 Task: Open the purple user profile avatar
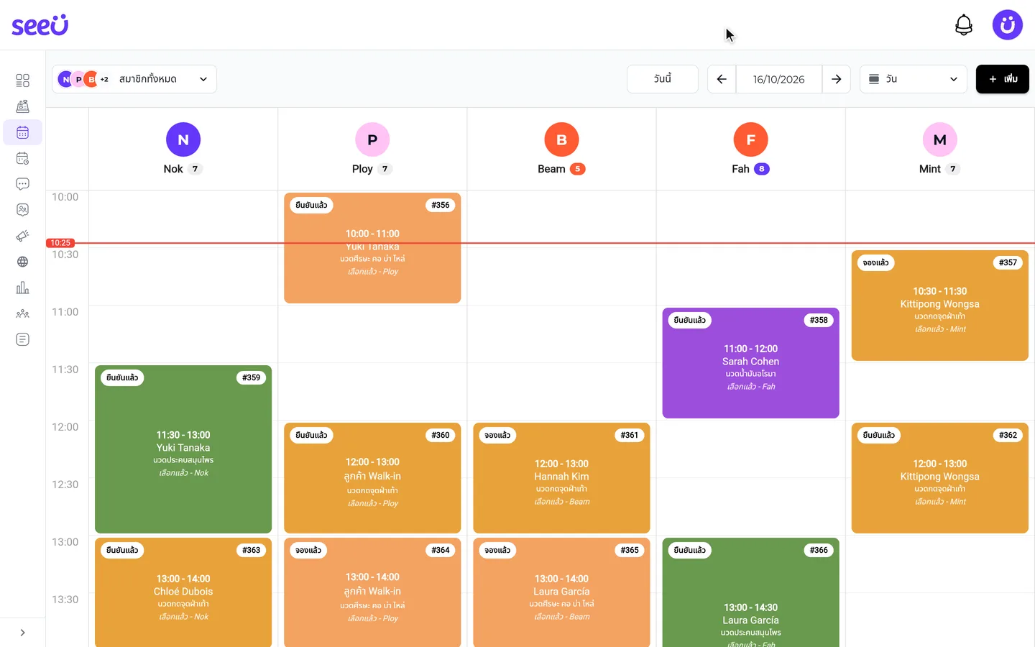pyautogui.click(x=1008, y=25)
